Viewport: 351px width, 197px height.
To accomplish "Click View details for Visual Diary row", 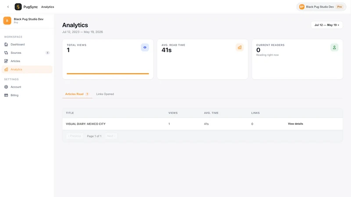I will pos(295,124).
